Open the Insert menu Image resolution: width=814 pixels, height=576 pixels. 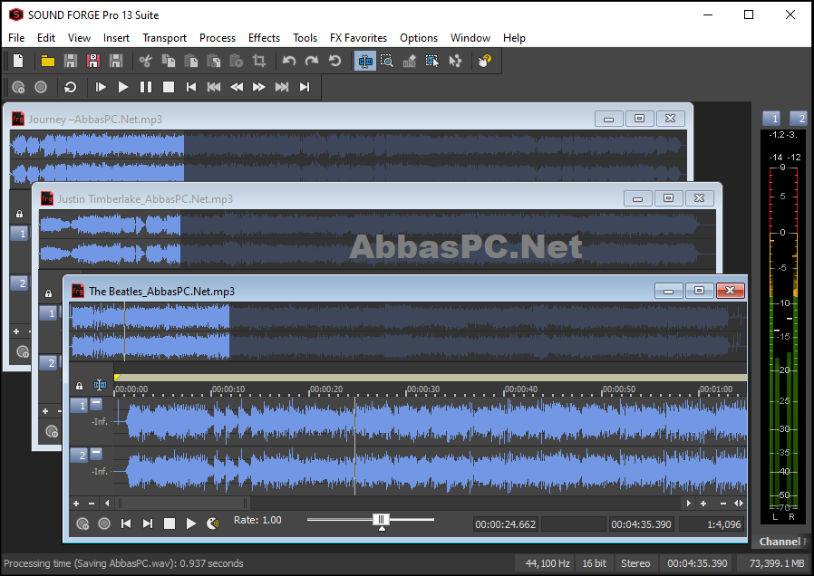116,38
